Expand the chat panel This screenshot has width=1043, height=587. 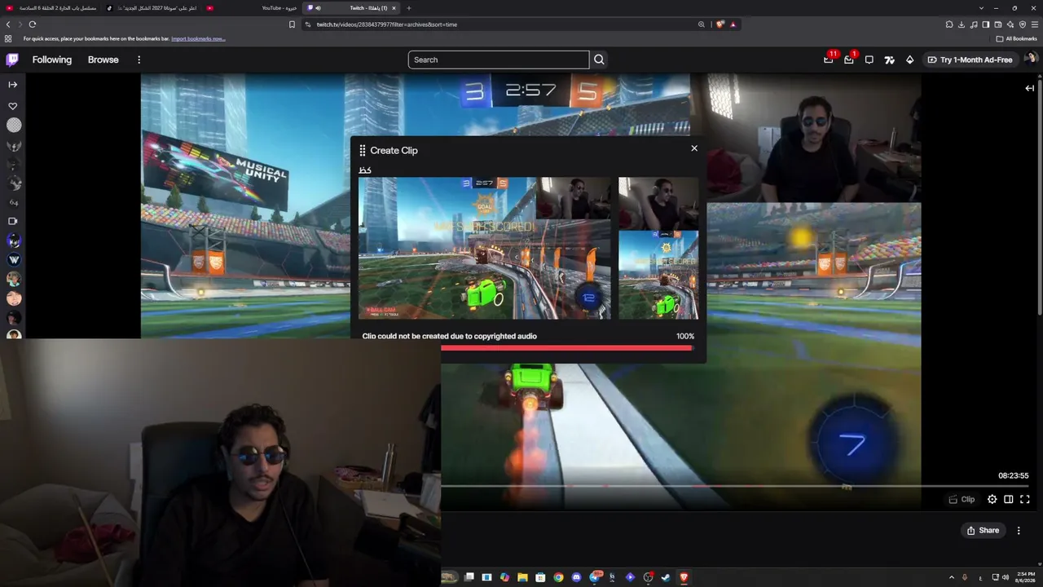pyautogui.click(x=1030, y=88)
